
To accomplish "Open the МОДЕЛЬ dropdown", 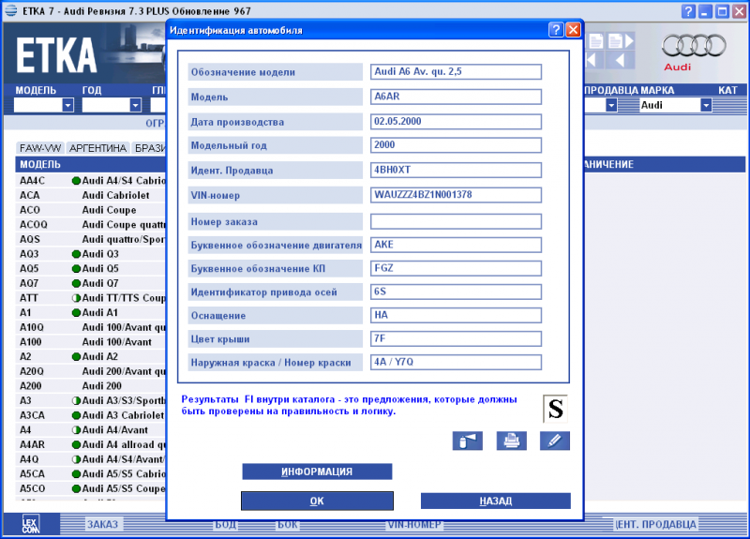I will click(x=67, y=105).
